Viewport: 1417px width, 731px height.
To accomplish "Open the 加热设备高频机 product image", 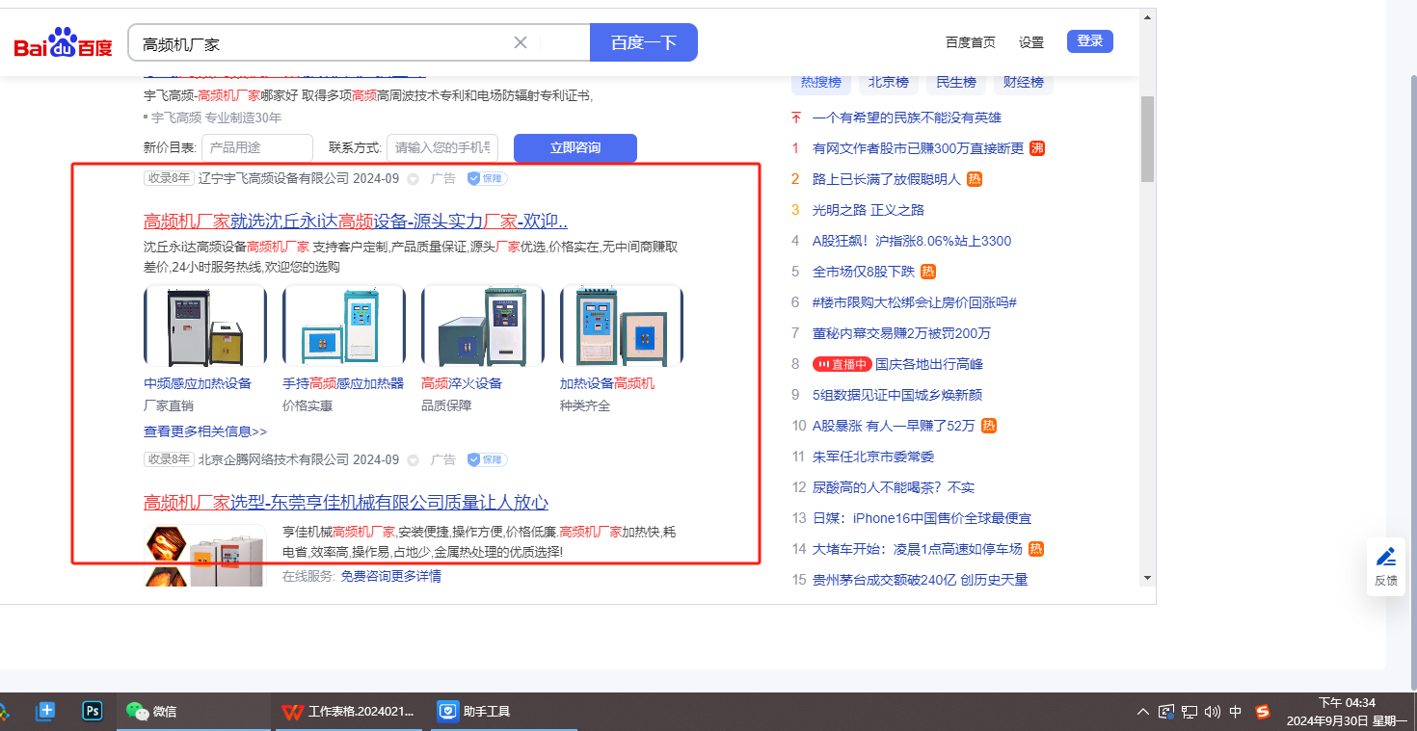I will pyautogui.click(x=622, y=326).
